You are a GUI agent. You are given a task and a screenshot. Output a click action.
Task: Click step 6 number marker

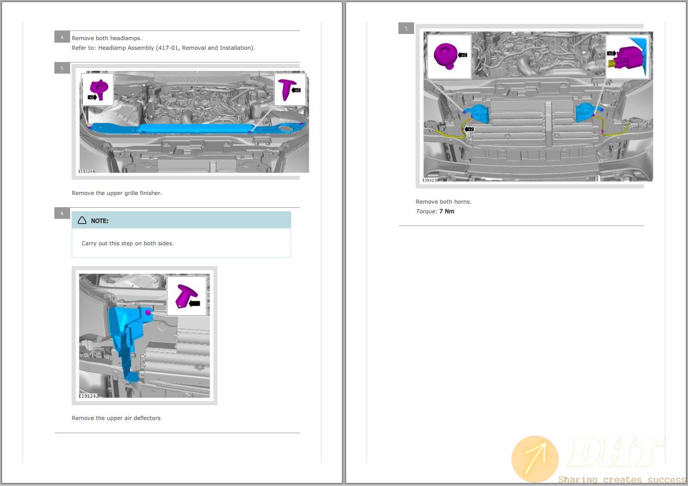62,213
